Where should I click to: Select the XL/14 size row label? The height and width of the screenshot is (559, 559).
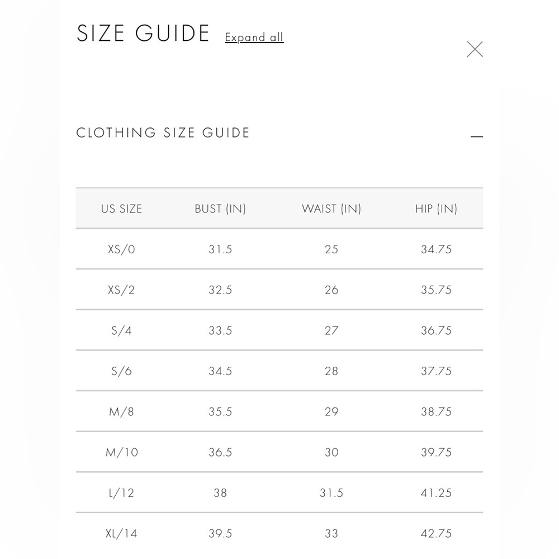[x=121, y=534]
